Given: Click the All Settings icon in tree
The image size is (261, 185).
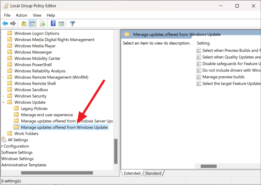Looking at the screenshot, I should coord(4,139).
